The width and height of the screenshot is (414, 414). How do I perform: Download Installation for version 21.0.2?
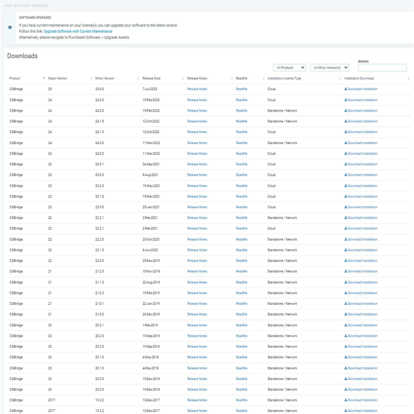coord(361,292)
